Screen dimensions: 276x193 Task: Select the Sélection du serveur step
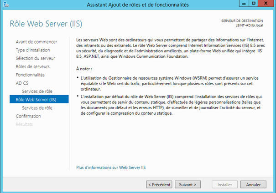(x=35, y=58)
